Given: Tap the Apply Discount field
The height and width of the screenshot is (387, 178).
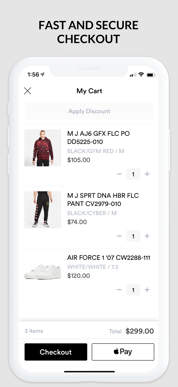Looking at the screenshot, I should click(x=89, y=111).
